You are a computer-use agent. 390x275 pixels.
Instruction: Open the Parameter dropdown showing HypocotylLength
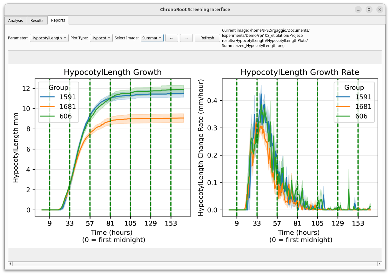tap(49, 38)
